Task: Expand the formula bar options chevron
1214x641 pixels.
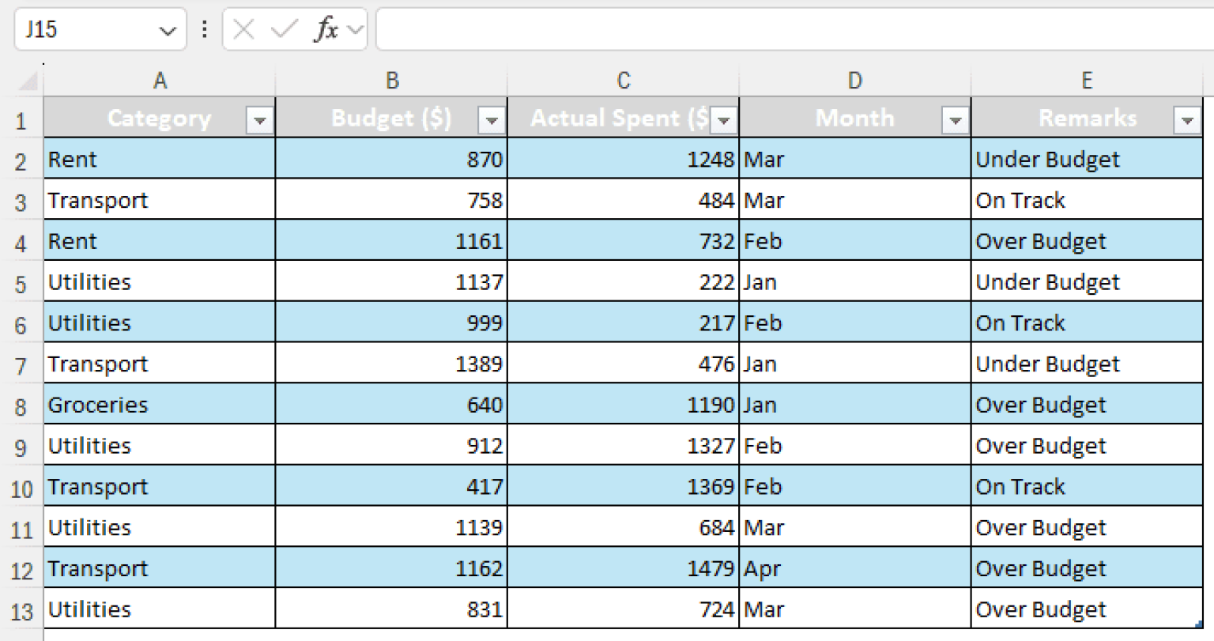Action: pos(354,29)
